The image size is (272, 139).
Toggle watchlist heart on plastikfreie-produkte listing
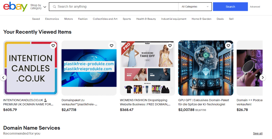(112, 46)
